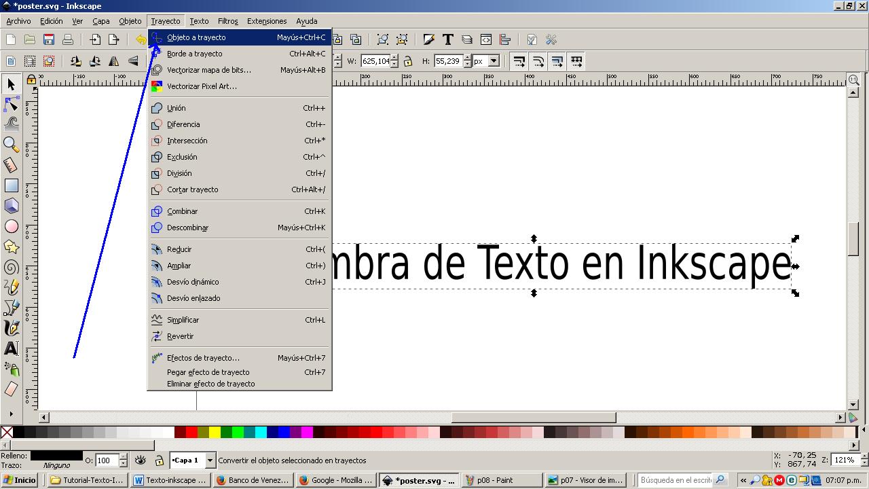
Task: Click the W width input field
Action: (x=375, y=61)
